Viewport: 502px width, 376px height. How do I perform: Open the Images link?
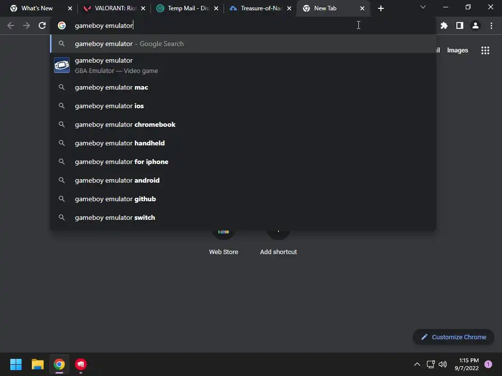point(457,50)
